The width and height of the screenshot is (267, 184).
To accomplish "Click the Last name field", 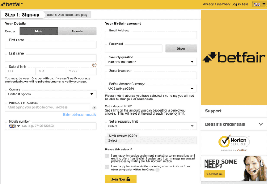I will tap(51, 58).
